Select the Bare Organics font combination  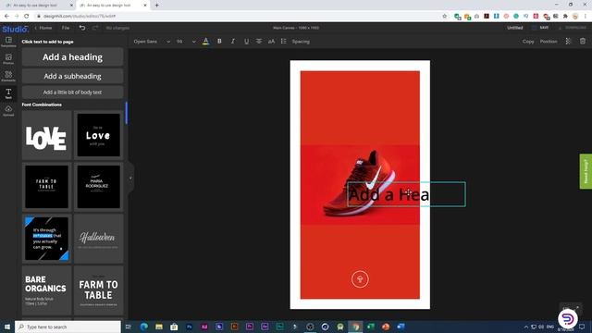click(46, 290)
